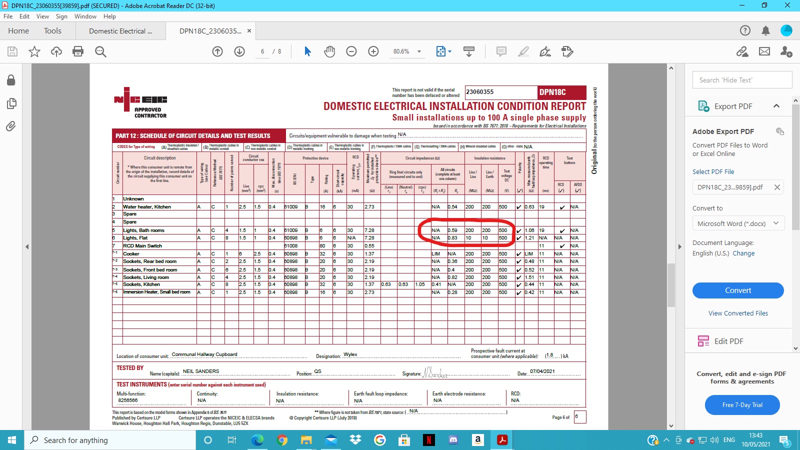Open the notifications bell
The image size is (800, 450).
[x=765, y=31]
